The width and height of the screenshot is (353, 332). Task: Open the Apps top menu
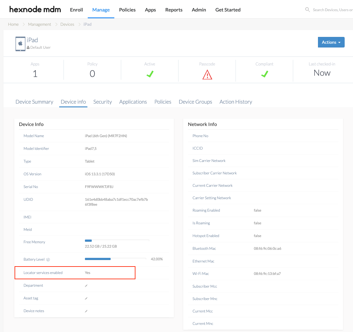click(x=150, y=10)
